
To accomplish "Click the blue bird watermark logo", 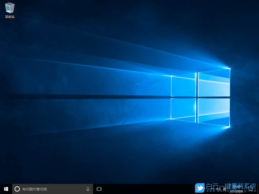I will 200,188.
